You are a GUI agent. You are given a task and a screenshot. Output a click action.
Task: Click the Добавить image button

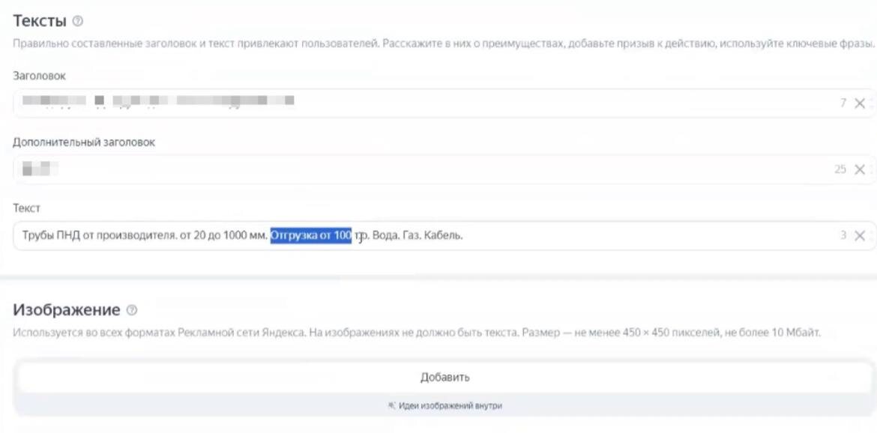coord(444,377)
